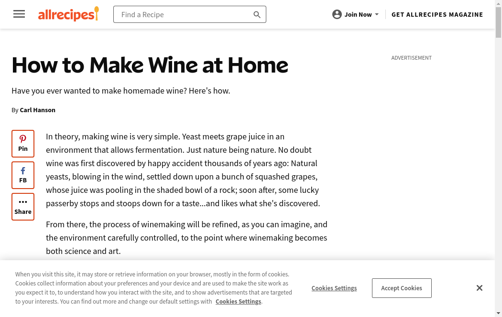Image resolution: width=502 pixels, height=317 pixels.
Task: Expand the Join Now dropdown arrow
Action: click(x=377, y=14)
